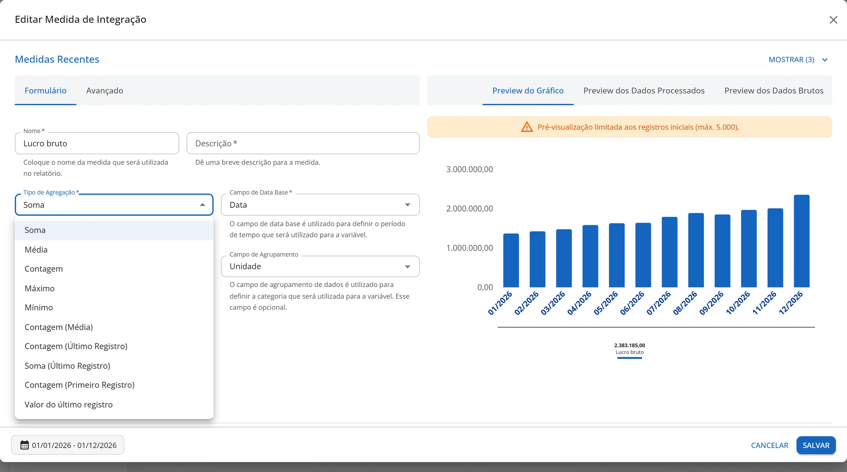Open Preview dos Dados Brutos tab
This screenshot has width=847, height=472.
point(774,91)
